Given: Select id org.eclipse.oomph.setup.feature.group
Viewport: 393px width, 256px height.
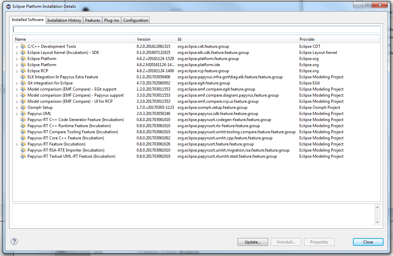Looking at the screenshot, I should 212,107.
